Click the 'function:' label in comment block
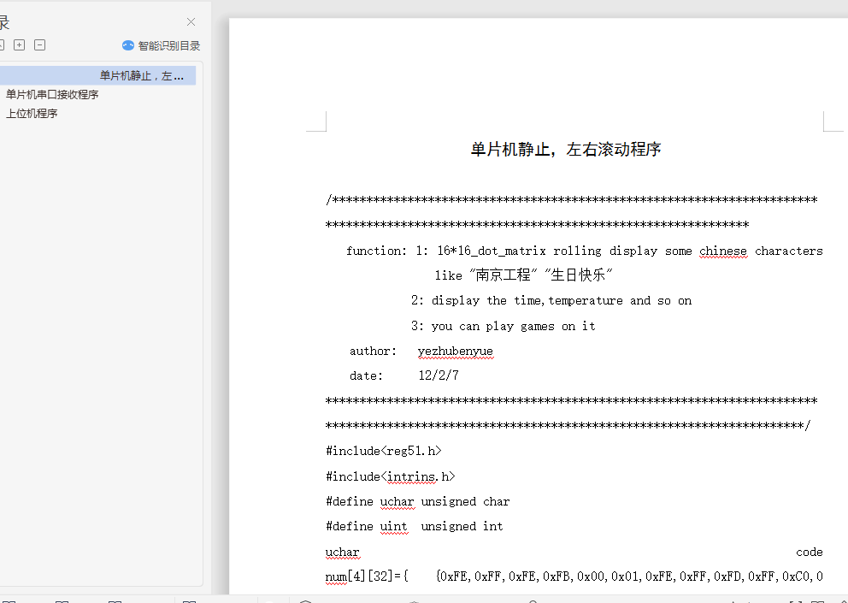The height and width of the screenshot is (603, 848). pos(376,251)
